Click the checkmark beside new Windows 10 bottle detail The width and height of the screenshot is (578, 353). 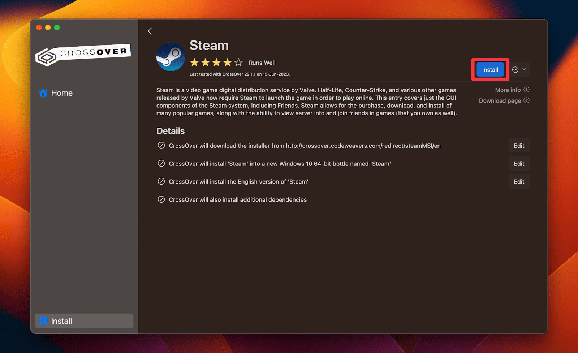point(161,163)
